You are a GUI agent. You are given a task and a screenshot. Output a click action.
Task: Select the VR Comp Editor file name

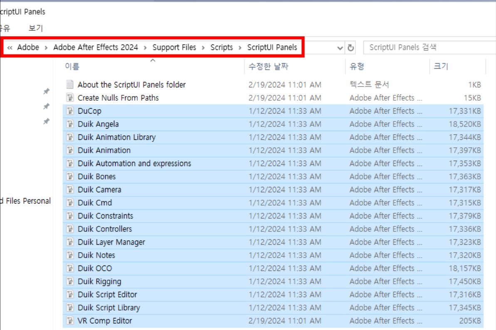pos(105,321)
